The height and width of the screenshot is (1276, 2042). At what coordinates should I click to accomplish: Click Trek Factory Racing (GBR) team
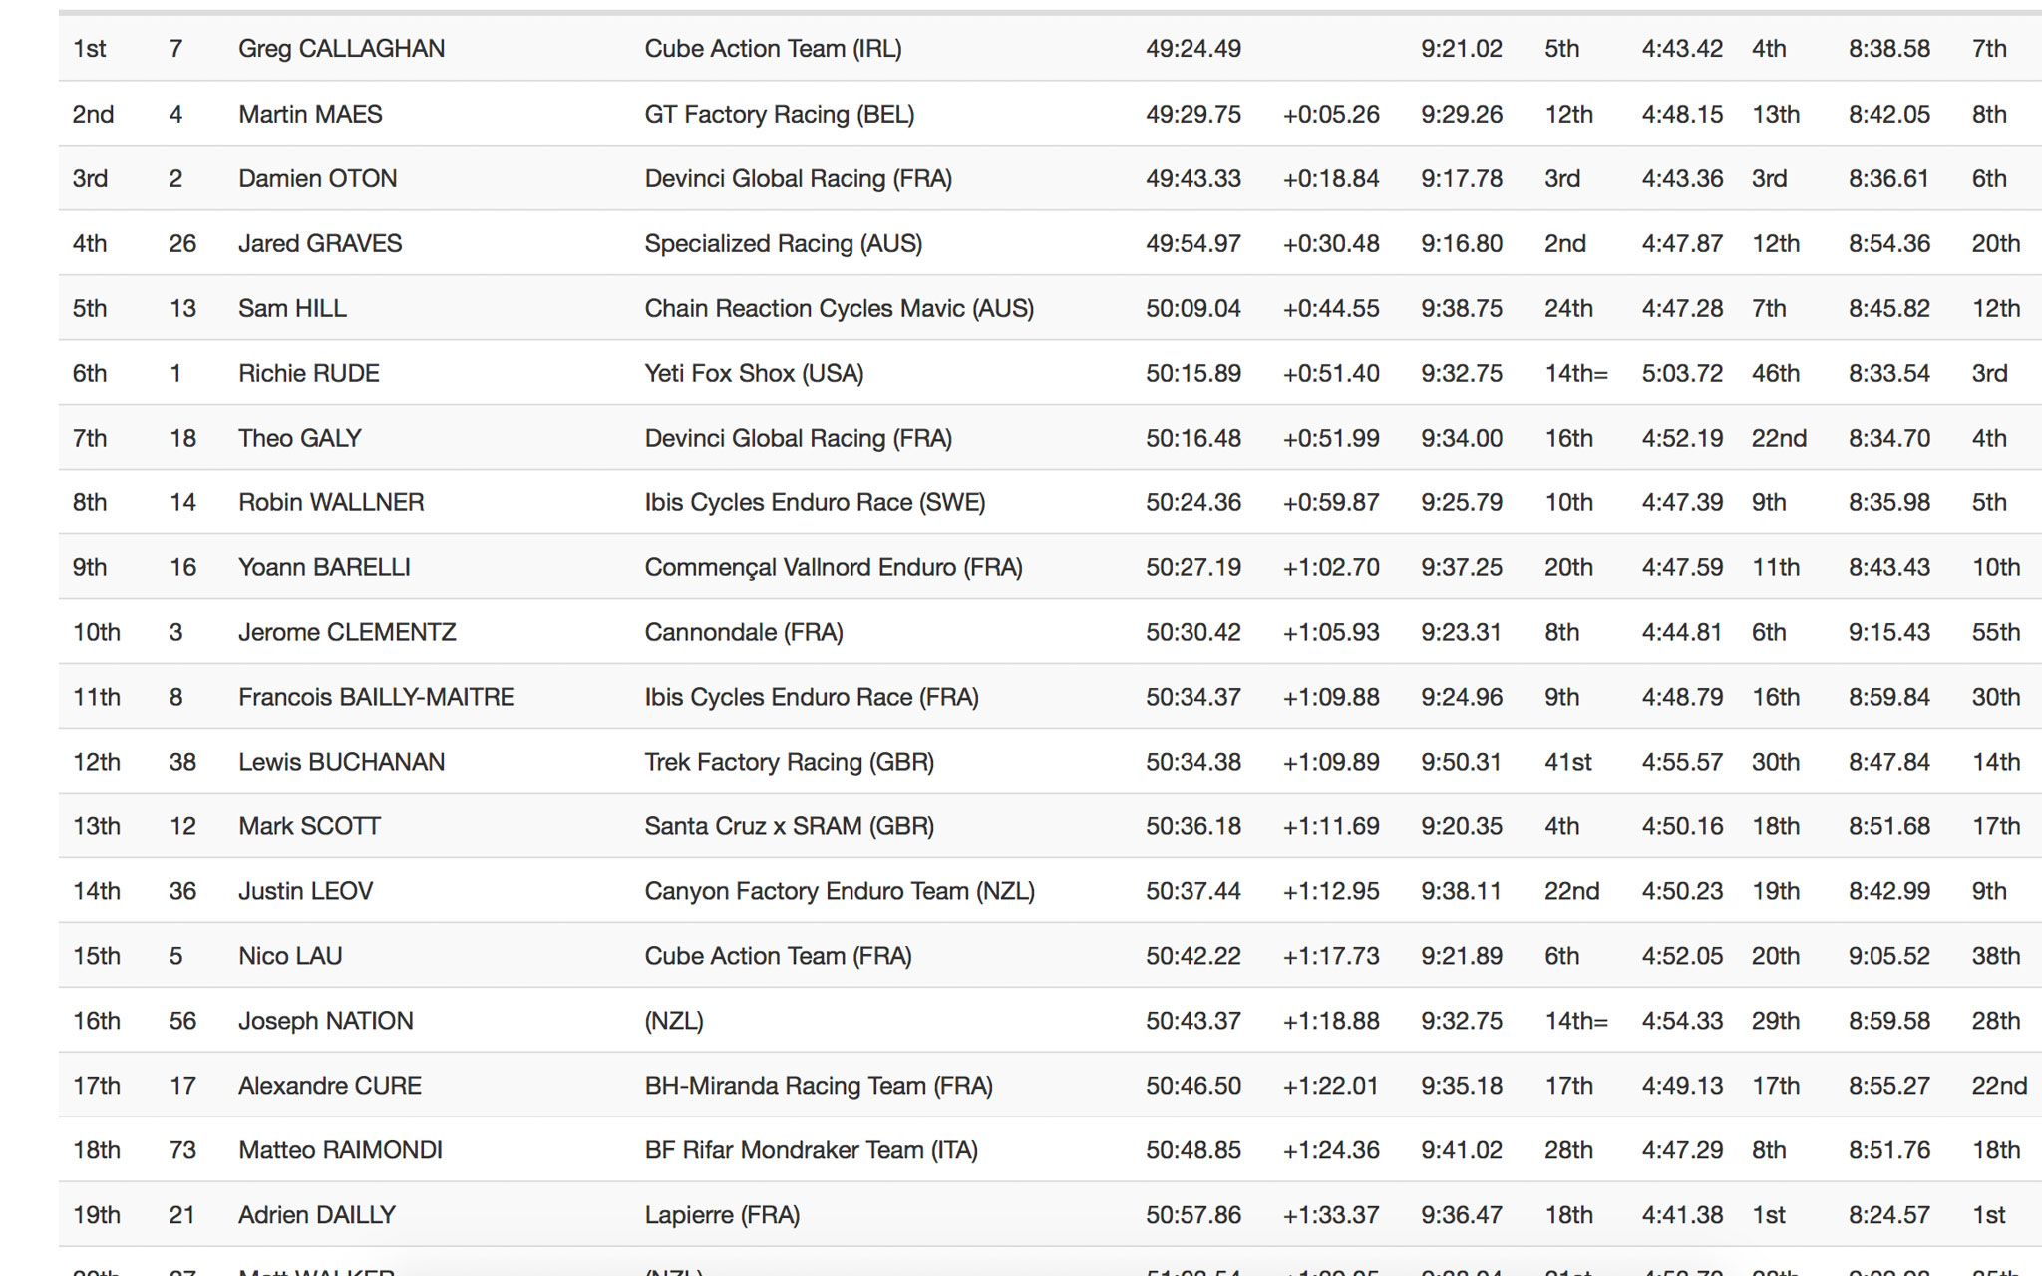click(789, 762)
